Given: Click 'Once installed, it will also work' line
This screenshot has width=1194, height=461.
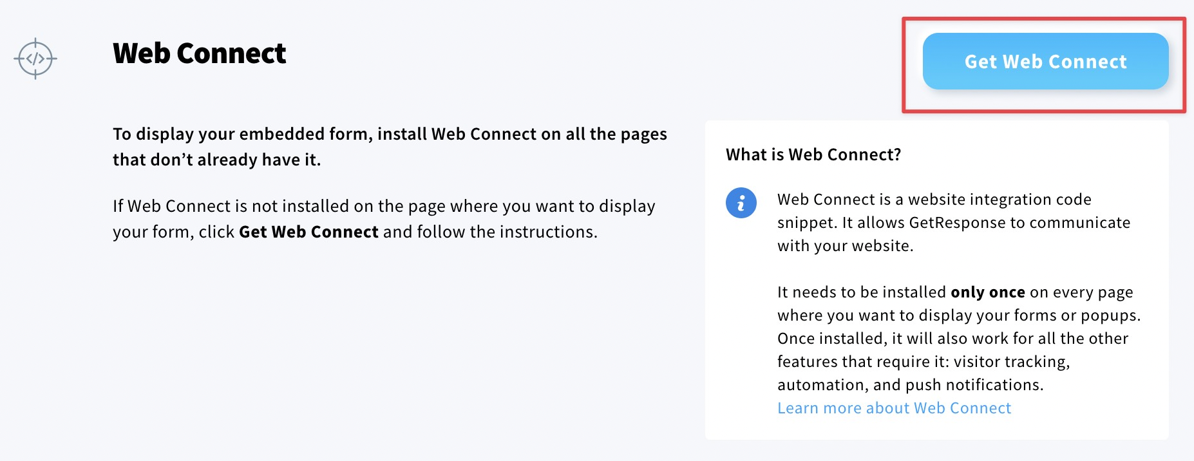Looking at the screenshot, I should click(952, 339).
